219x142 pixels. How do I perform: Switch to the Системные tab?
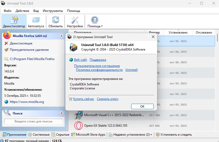tap(39, 135)
